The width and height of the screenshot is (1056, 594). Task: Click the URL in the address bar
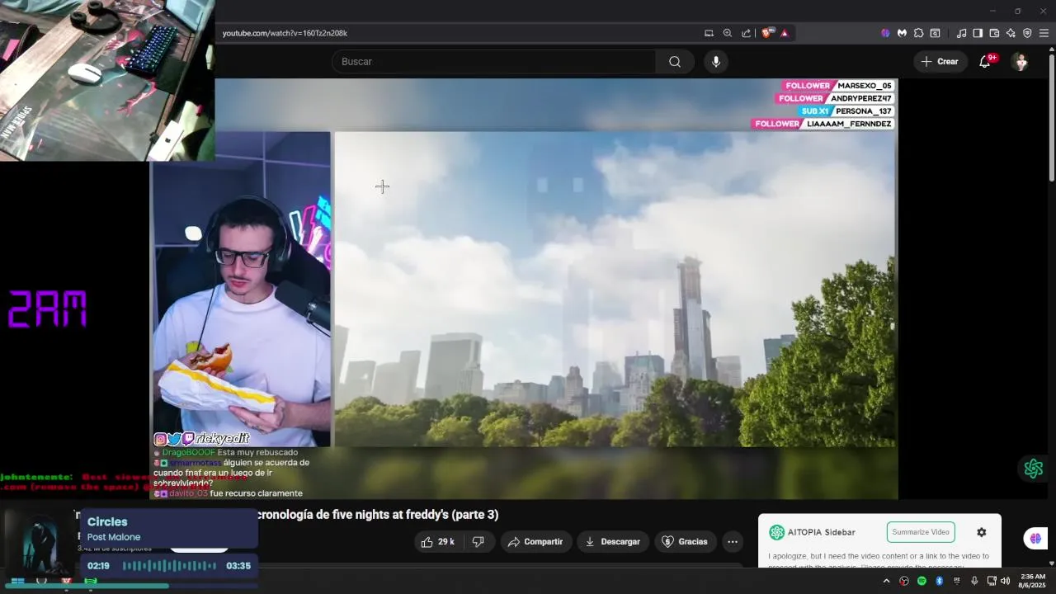[x=285, y=33]
